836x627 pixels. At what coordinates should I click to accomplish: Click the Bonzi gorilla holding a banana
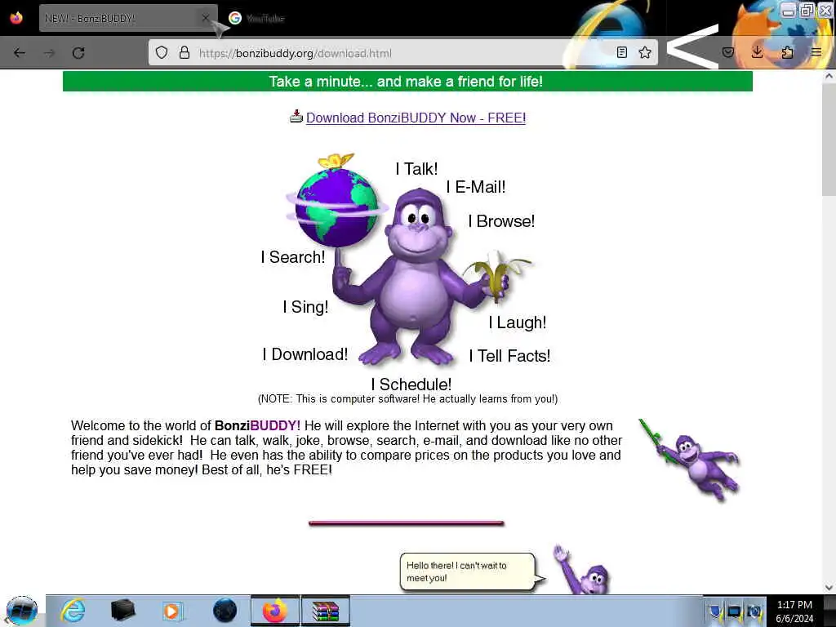click(421, 278)
